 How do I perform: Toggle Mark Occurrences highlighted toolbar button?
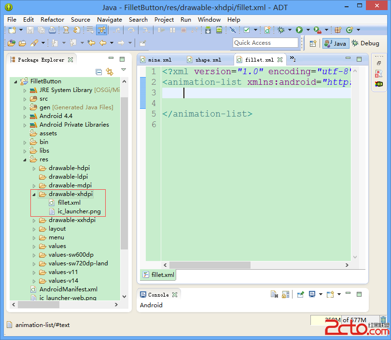coord(101,30)
